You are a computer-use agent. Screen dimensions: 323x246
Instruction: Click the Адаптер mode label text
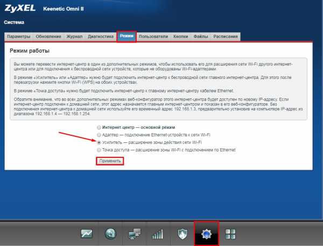[156, 135]
